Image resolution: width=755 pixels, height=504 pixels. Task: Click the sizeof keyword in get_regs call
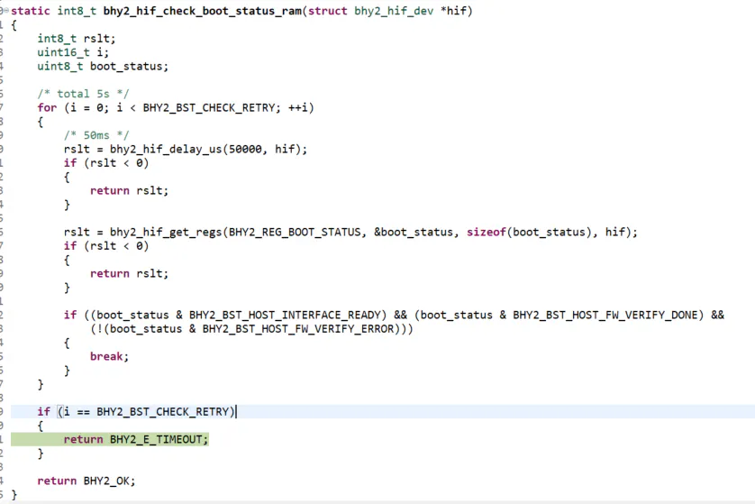point(486,232)
